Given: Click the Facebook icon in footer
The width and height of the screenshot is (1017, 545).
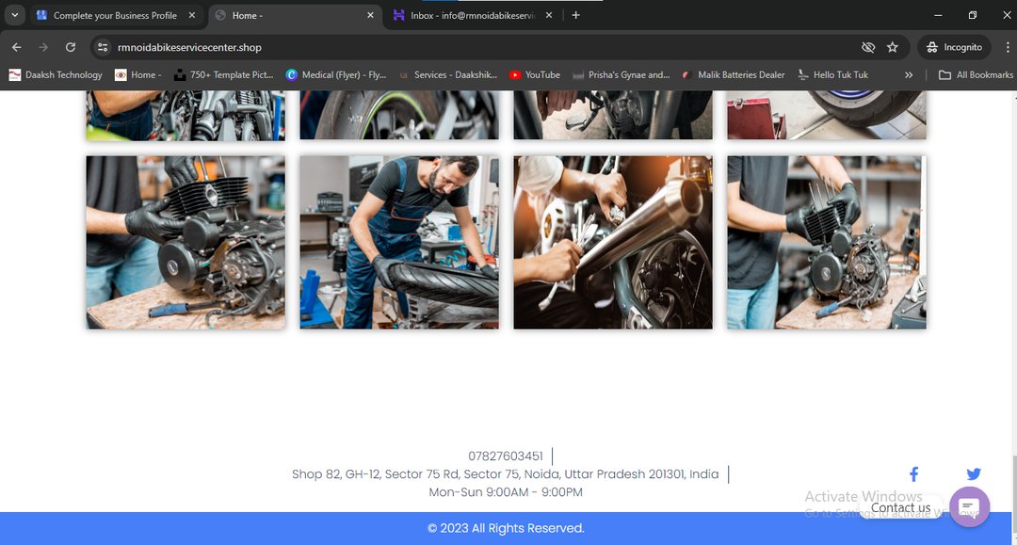Looking at the screenshot, I should (912, 474).
